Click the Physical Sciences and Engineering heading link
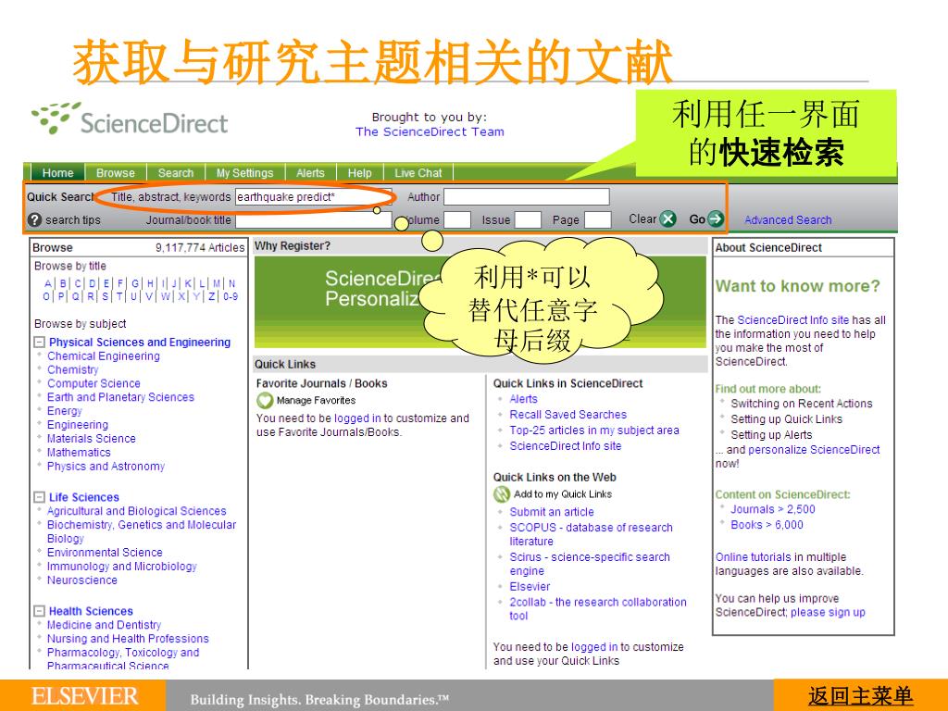This screenshot has width=948, height=711. tap(140, 343)
